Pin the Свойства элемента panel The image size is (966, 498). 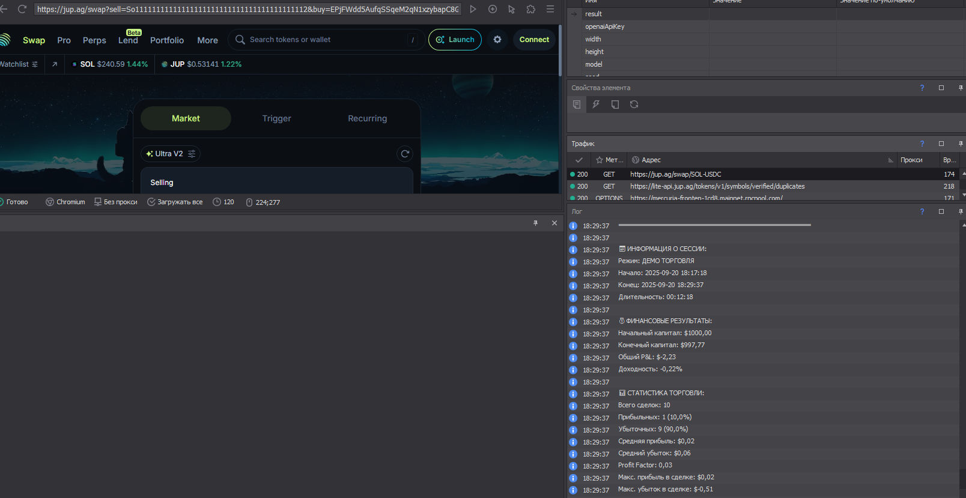click(x=961, y=88)
